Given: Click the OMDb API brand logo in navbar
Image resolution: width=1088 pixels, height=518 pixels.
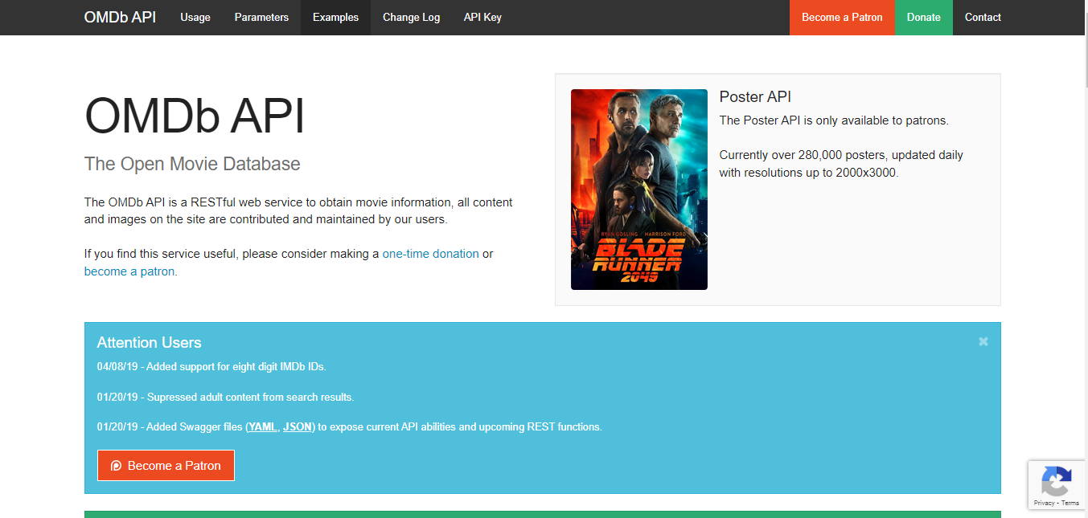Looking at the screenshot, I should pyautogui.click(x=120, y=17).
